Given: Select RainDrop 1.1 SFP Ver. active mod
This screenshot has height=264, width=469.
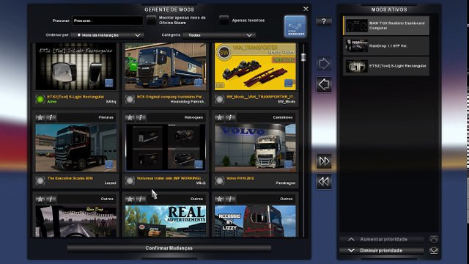Looking at the screenshot, I should 386,45.
